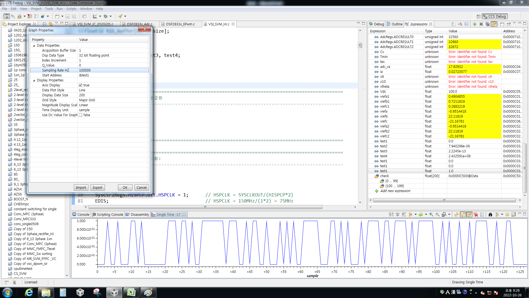Viewport: 529px width, 298px height.
Task: Switch to the Outline tab
Action: coord(395,24)
